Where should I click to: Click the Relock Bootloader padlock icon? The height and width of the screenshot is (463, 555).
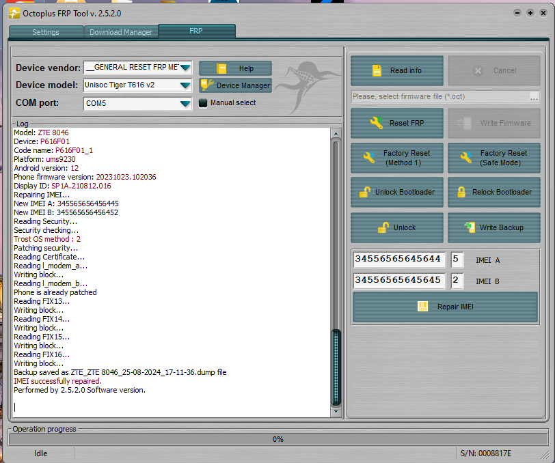pos(461,192)
